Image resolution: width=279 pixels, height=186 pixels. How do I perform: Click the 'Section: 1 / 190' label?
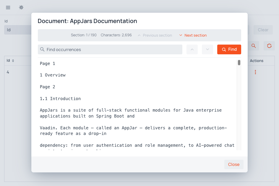coord(84,35)
